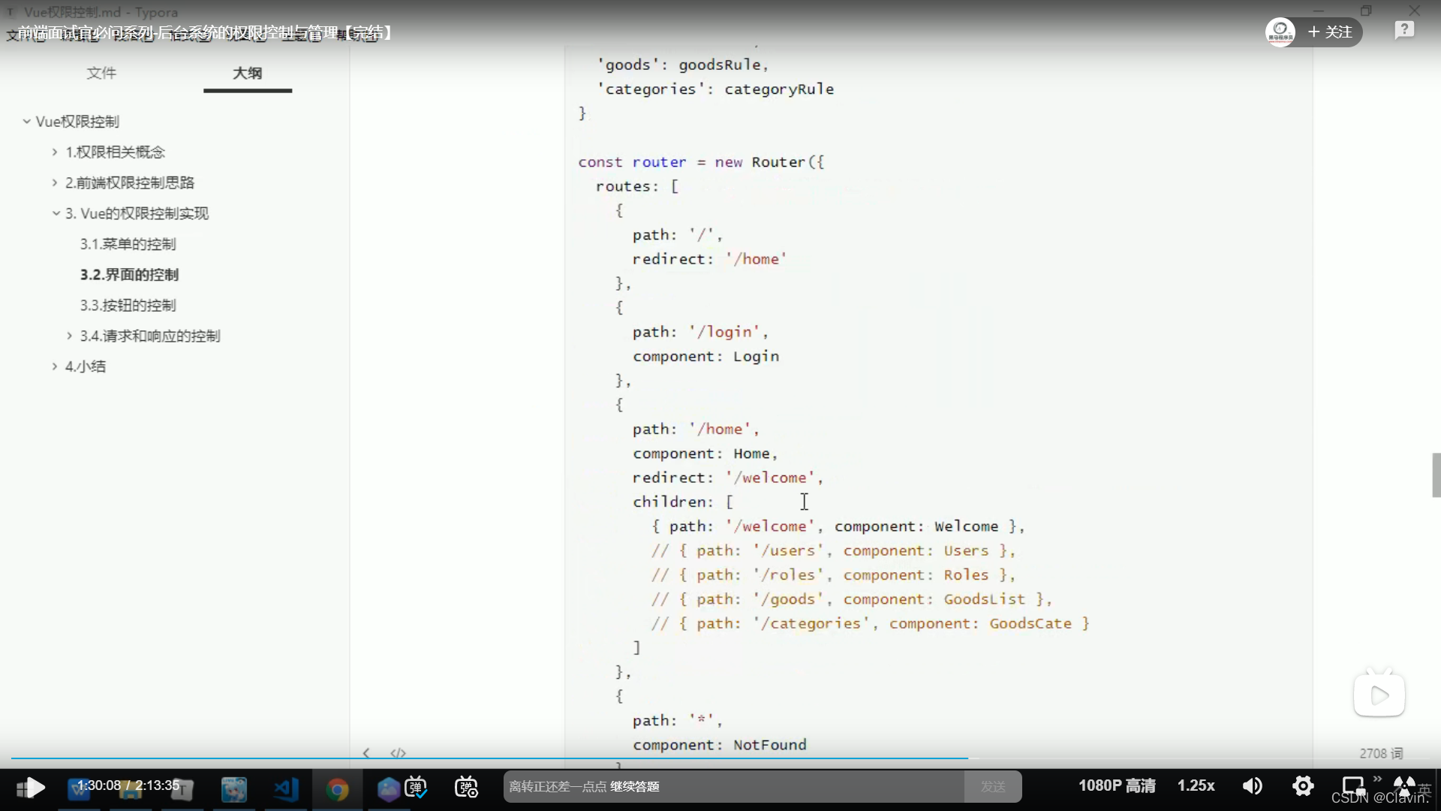Jump to 3.1.菜单的控制 in outline

(x=128, y=245)
